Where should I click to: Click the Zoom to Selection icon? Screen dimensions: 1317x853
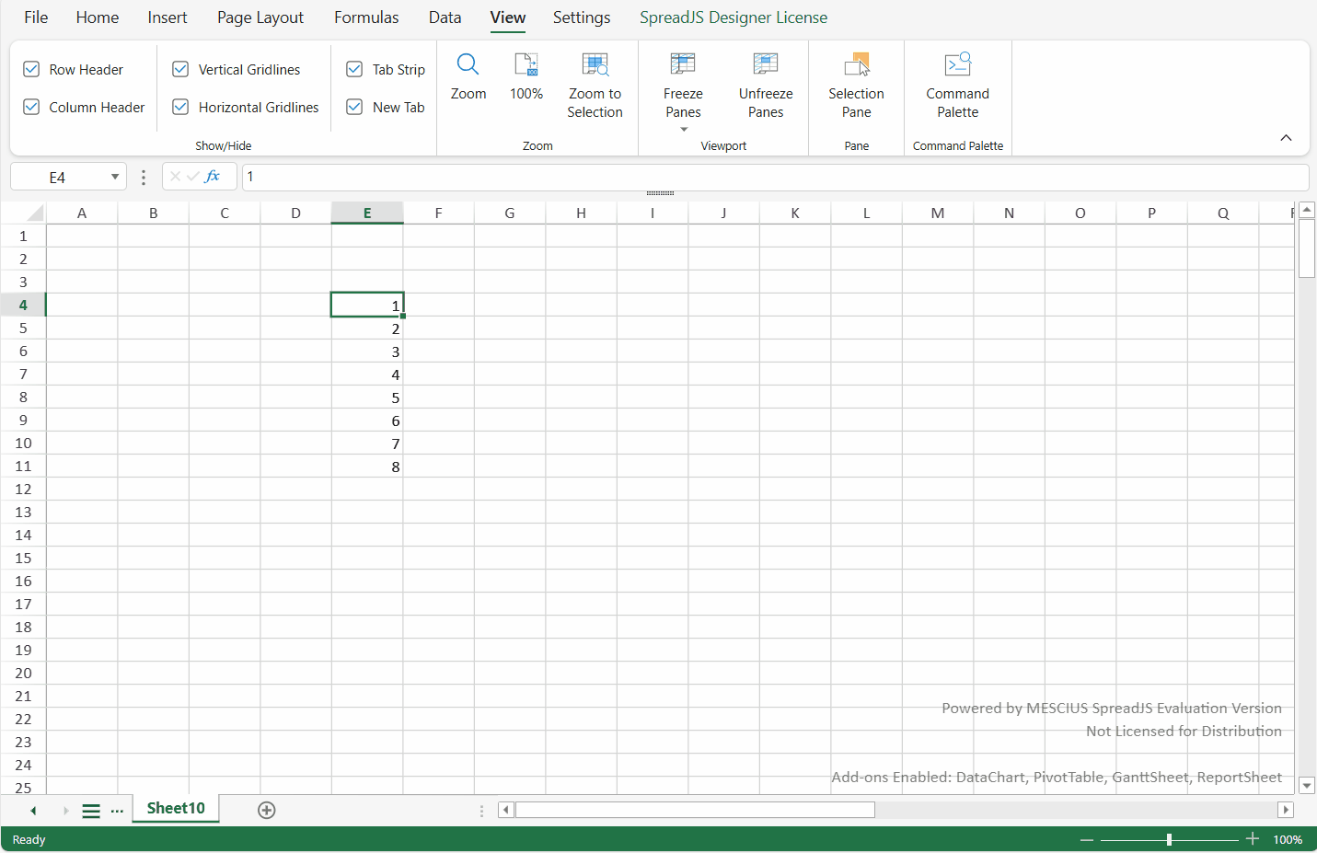coord(595,64)
